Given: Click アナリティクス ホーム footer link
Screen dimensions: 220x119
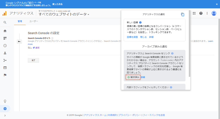Looking at the screenshot, I should tap(95, 115).
